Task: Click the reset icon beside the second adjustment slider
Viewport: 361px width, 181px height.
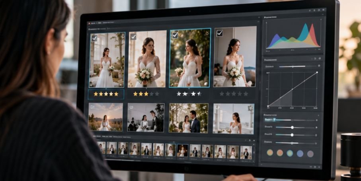Action: pyautogui.click(x=316, y=127)
